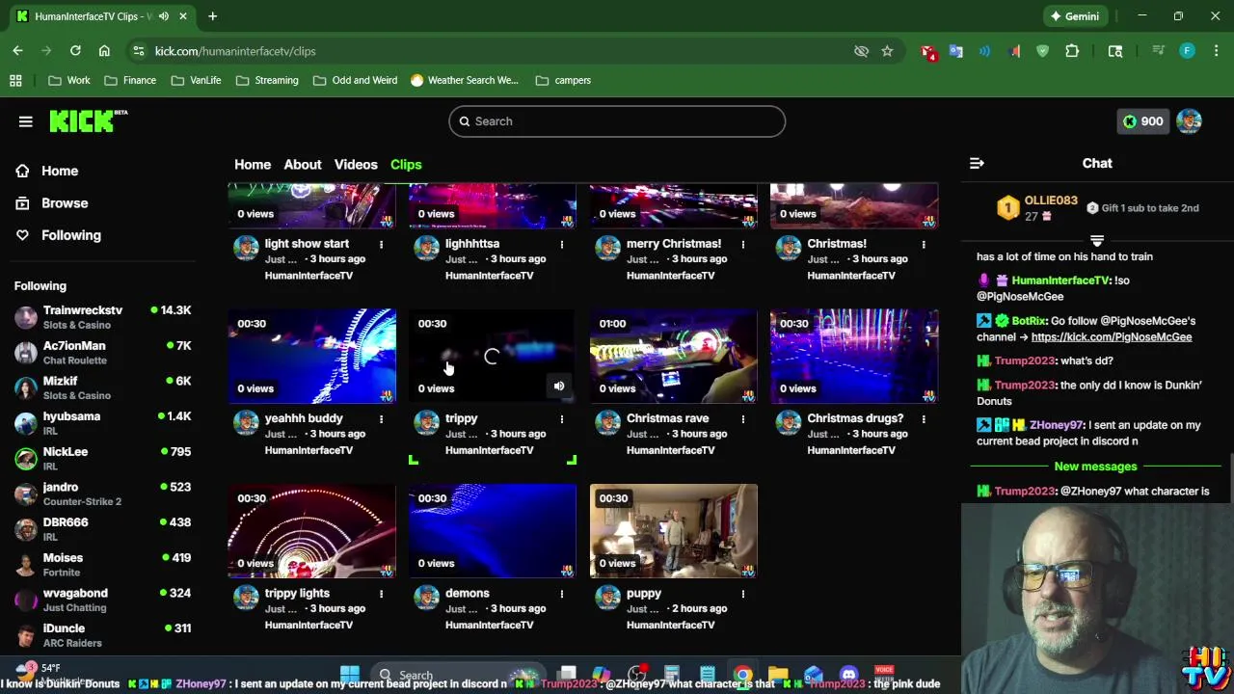Open the Chrome apps grid
This screenshot has height=694, width=1234.
15,81
